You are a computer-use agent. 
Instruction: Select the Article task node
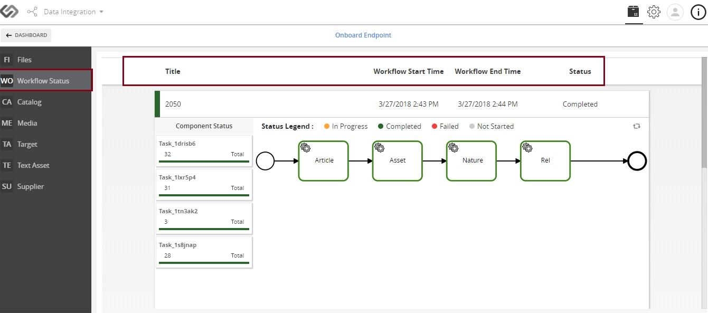(x=324, y=161)
